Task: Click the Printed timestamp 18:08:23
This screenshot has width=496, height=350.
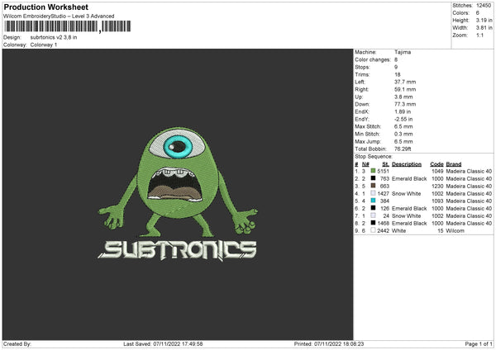Action: pos(353,344)
